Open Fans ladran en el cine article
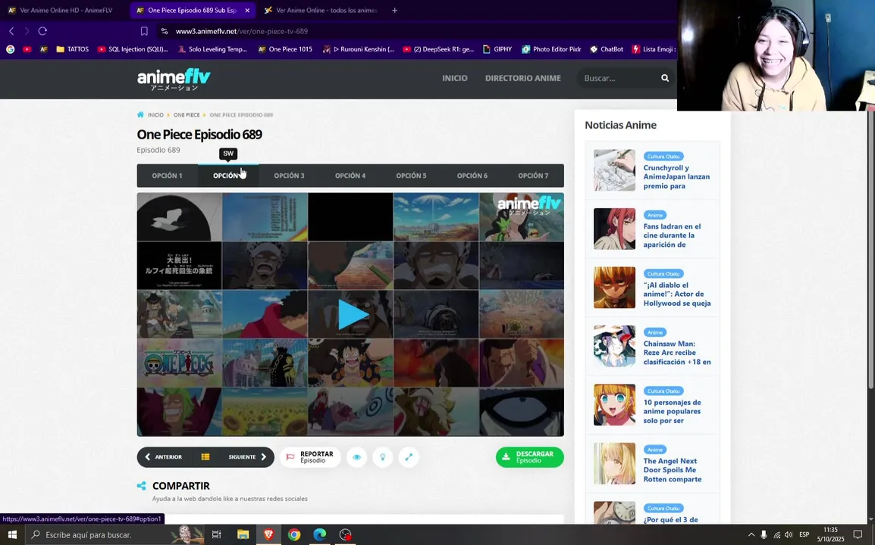 pyautogui.click(x=672, y=235)
